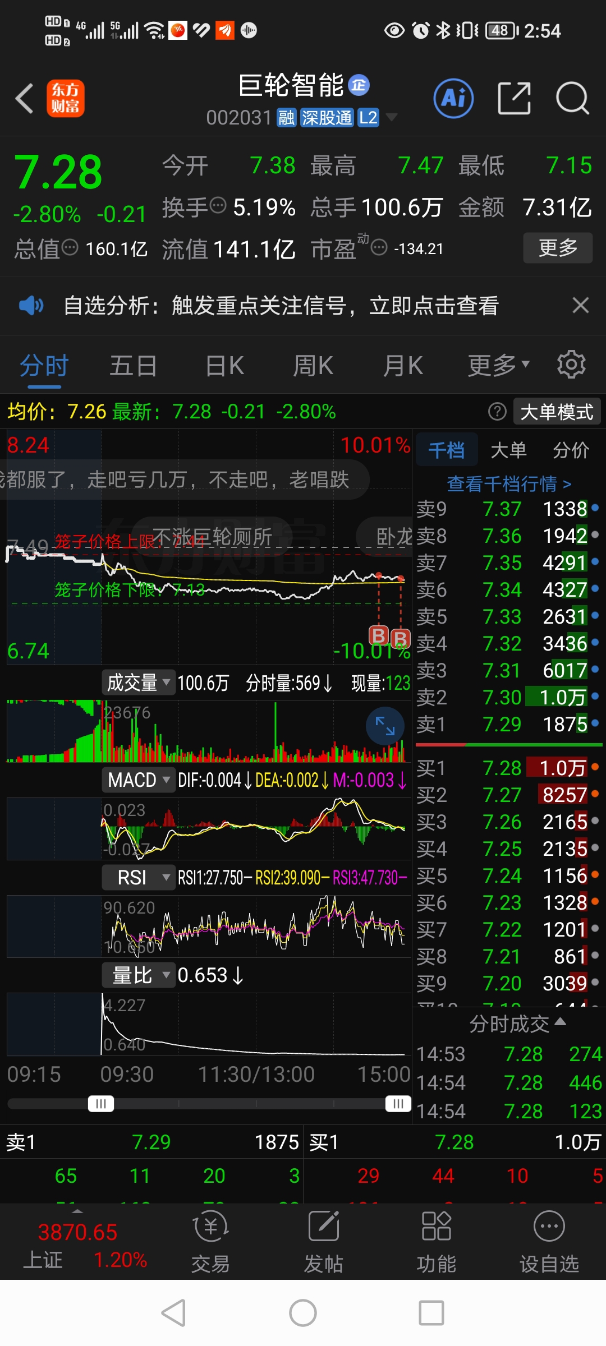Open 发帖 post icon

pos(324,1241)
